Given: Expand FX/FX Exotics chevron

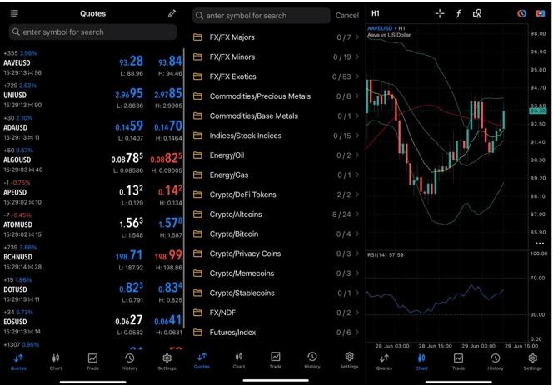Looking at the screenshot, I should point(357,77).
